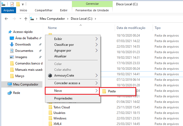The image size is (183, 126).
Task: Open Manuais mais usados folder in sidebar
Action: tap(29, 70)
